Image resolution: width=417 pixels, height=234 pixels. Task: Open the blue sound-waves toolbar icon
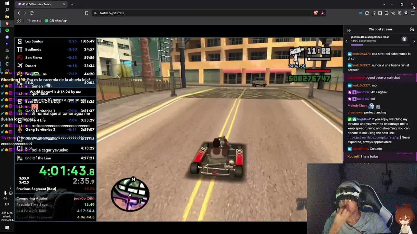pyautogui.click(x=360, y=13)
